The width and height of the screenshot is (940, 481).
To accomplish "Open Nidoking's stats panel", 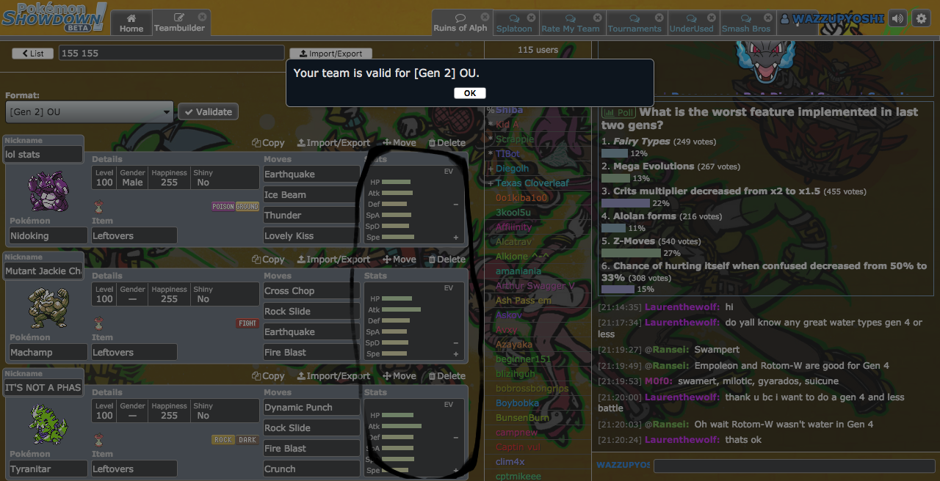I will [x=415, y=204].
